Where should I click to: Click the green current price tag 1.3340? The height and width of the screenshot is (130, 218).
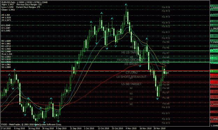tap(214, 71)
